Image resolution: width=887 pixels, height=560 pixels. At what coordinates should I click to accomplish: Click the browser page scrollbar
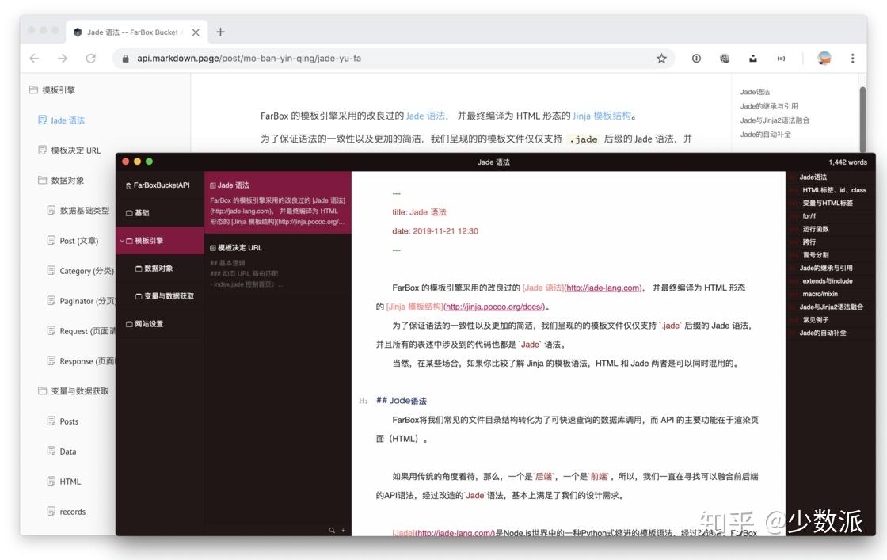[862, 119]
